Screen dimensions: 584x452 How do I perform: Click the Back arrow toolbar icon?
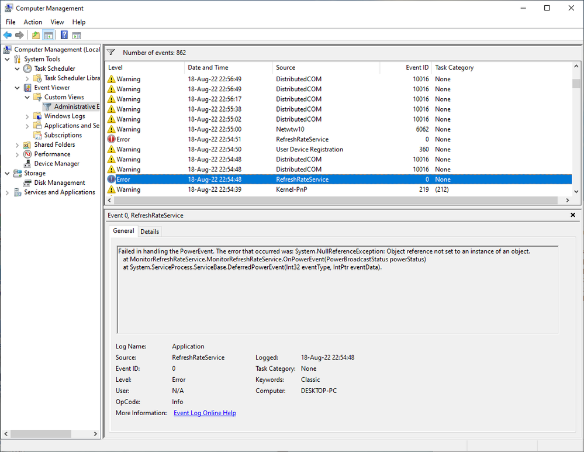pos(8,35)
